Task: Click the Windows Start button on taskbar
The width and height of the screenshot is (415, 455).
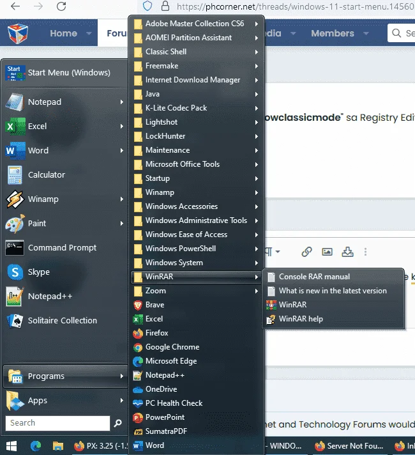Action: point(11,446)
